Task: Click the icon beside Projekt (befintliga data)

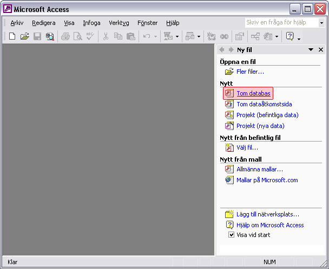Action: click(229, 115)
